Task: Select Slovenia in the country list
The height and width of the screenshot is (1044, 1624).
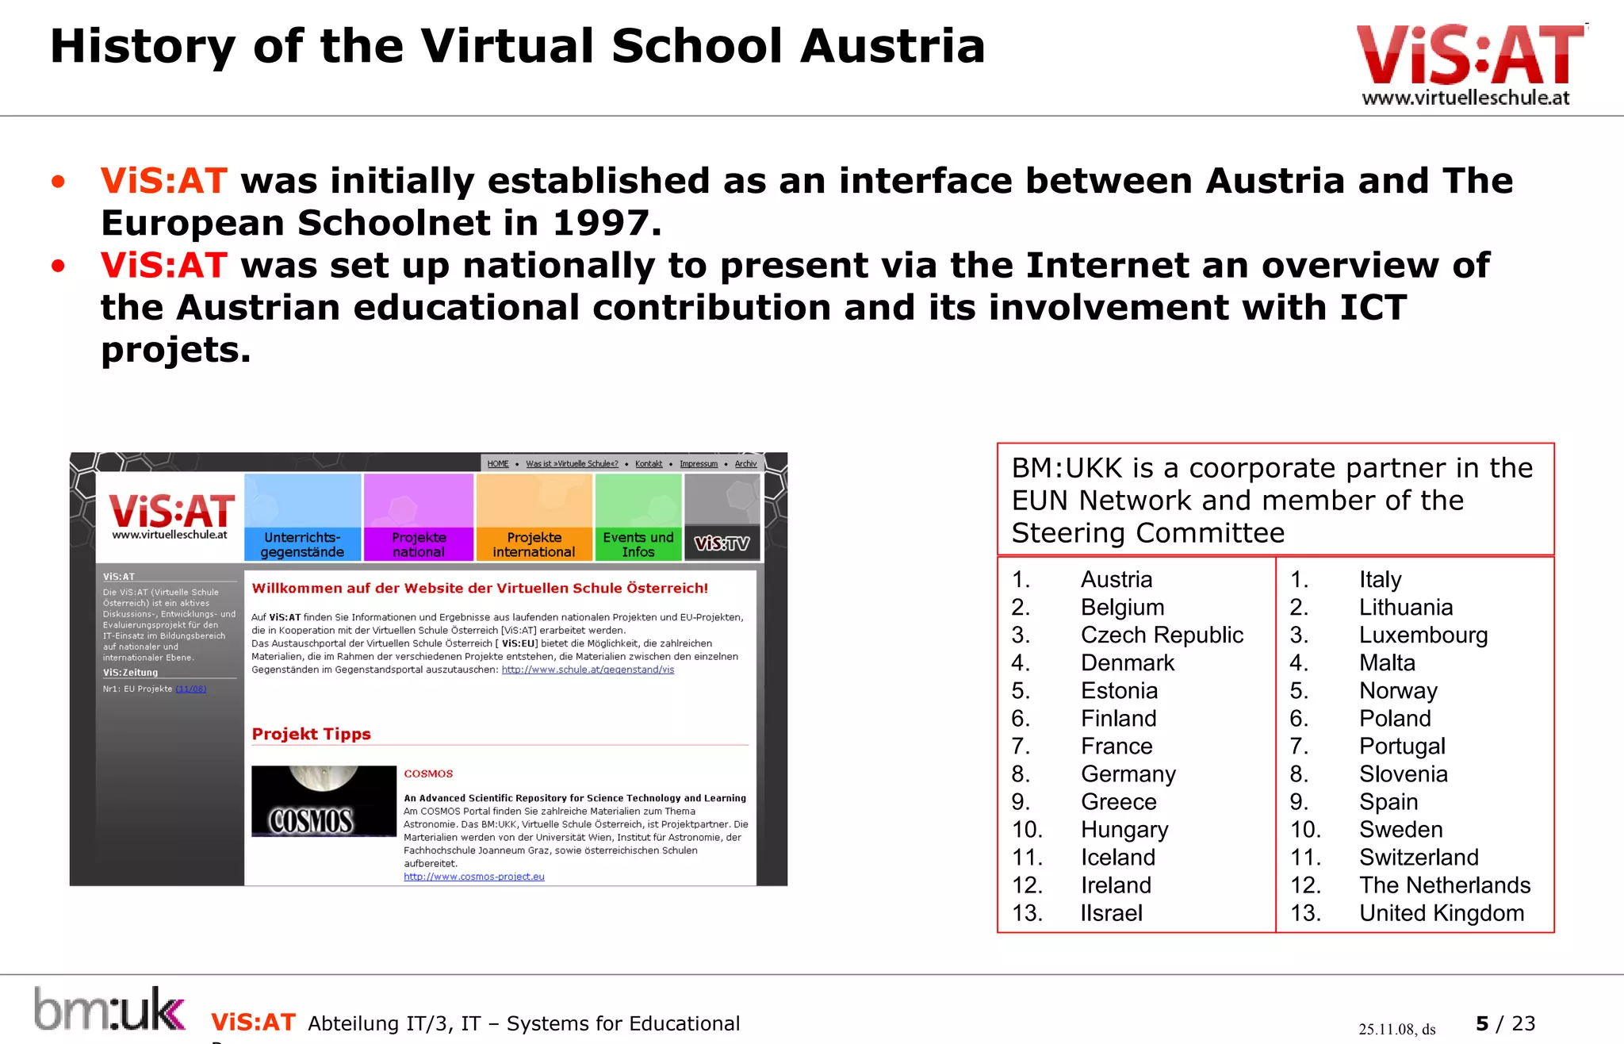Action: (x=1404, y=773)
